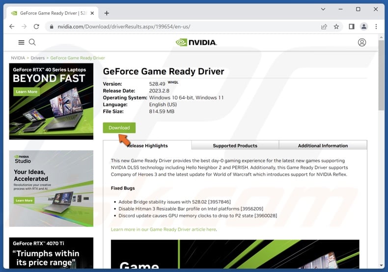Click Discord update GPU clocks bug entry
The width and height of the screenshot is (388, 272).
coord(198,216)
